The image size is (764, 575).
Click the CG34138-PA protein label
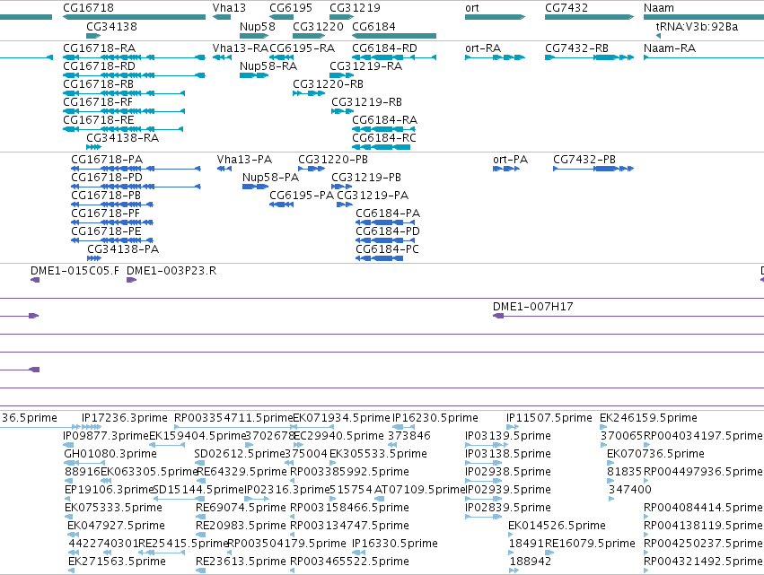click(123, 248)
